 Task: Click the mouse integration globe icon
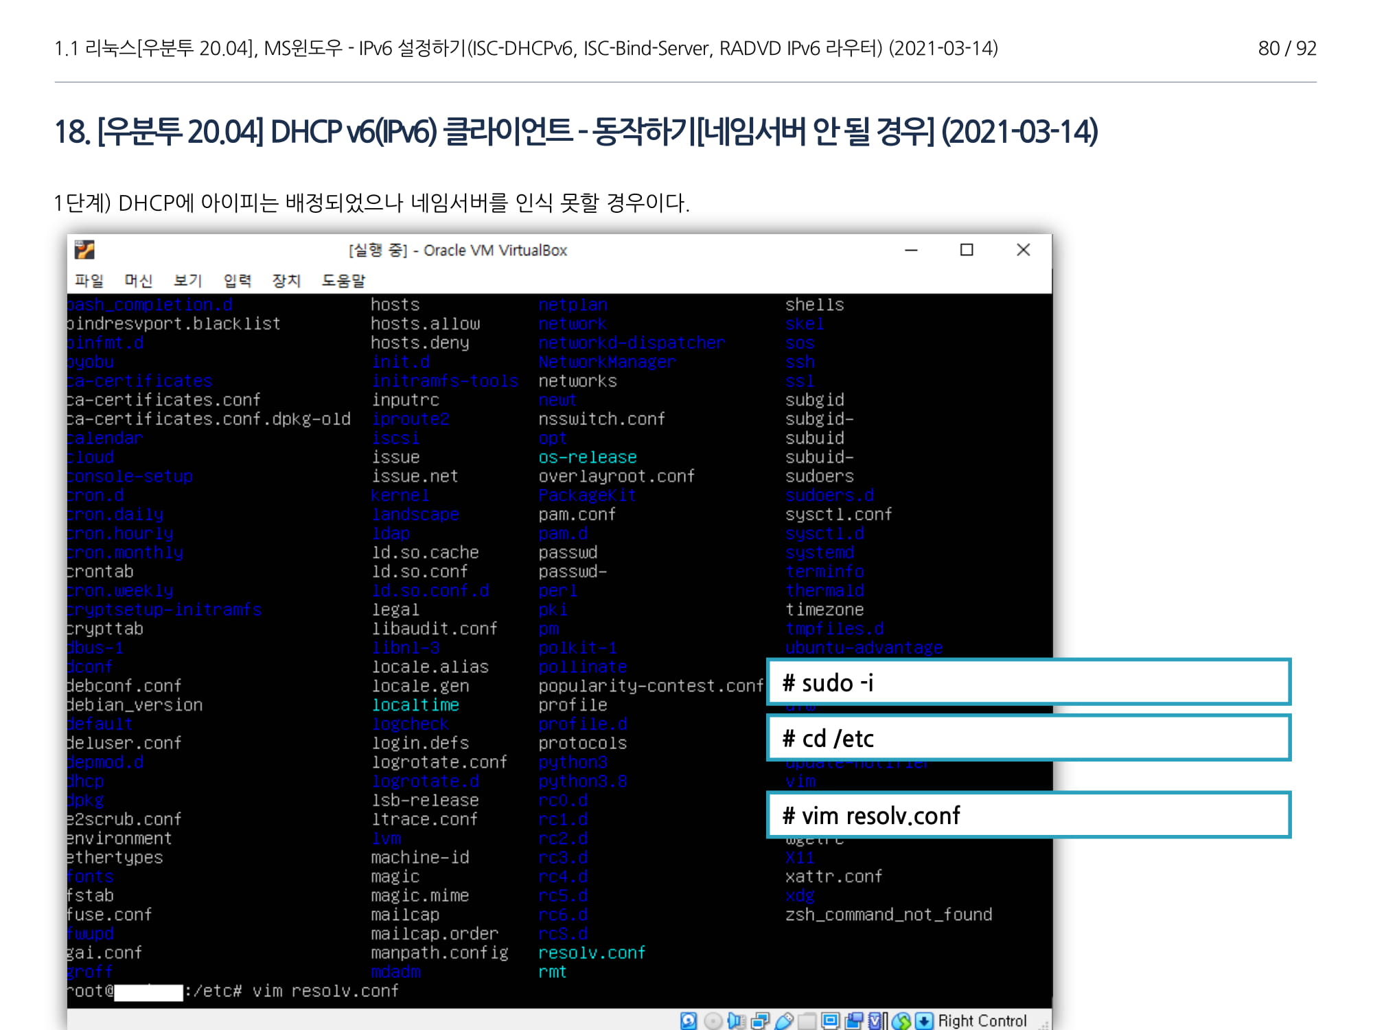(x=901, y=1021)
